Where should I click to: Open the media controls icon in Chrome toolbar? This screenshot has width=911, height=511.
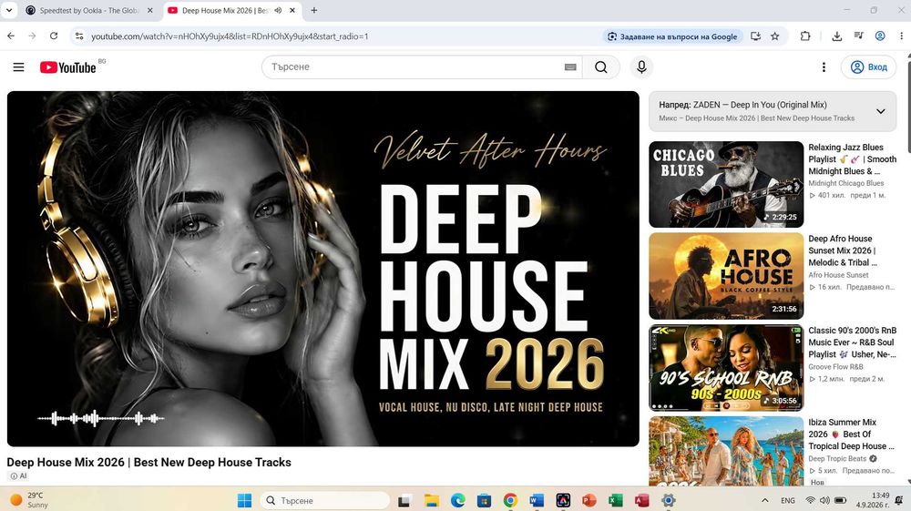[x=858, y=36]
